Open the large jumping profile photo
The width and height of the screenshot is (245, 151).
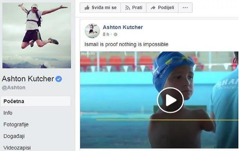pyautogui.click(x=37, y=35)
